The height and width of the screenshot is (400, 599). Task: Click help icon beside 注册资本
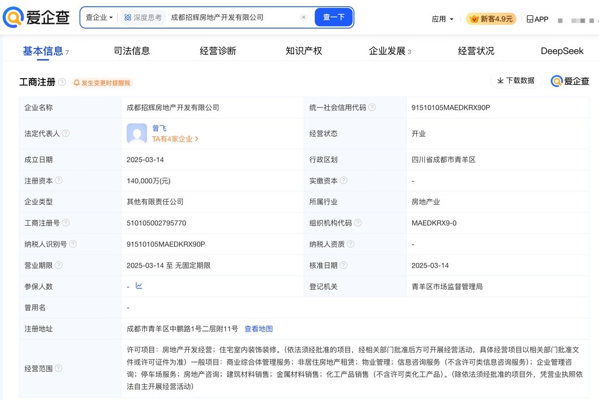59,181
